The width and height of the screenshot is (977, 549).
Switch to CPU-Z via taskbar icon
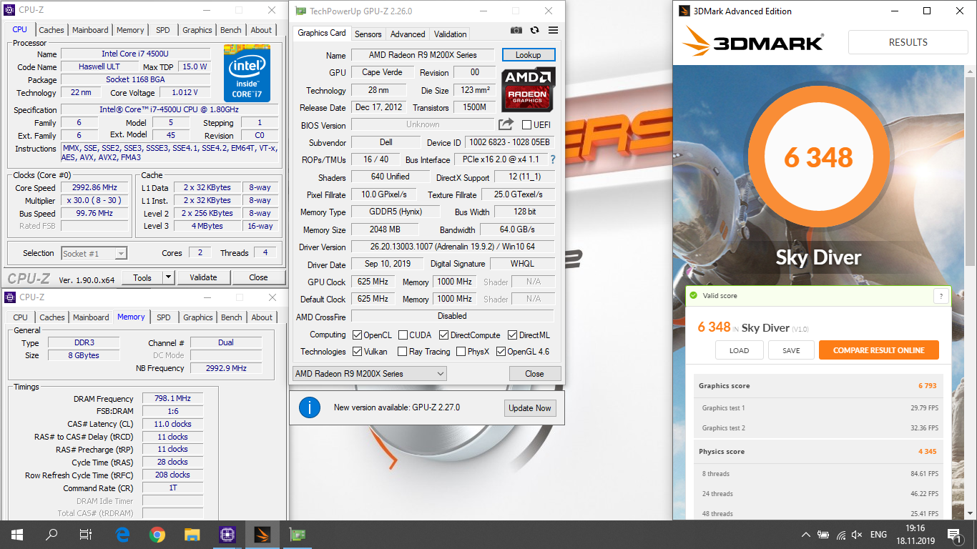(x=227, y=534)
